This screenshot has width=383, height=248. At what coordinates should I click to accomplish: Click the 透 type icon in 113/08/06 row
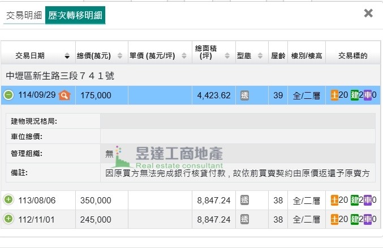point(244,200)
